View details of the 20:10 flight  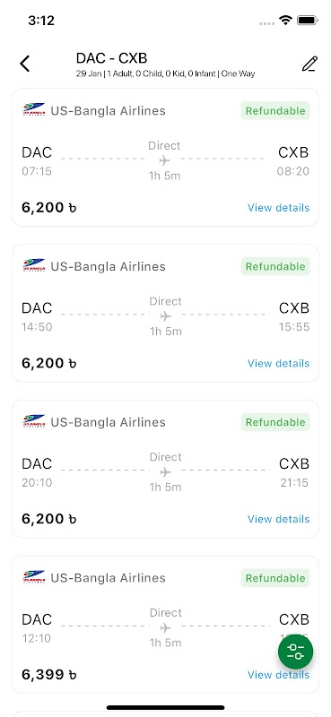pos(278,519)
